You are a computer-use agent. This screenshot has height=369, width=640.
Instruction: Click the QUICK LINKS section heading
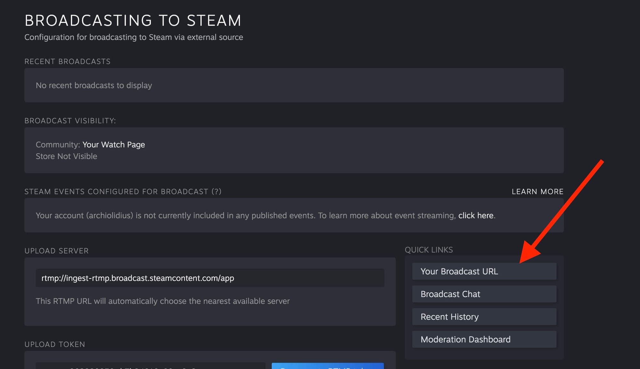428,250
